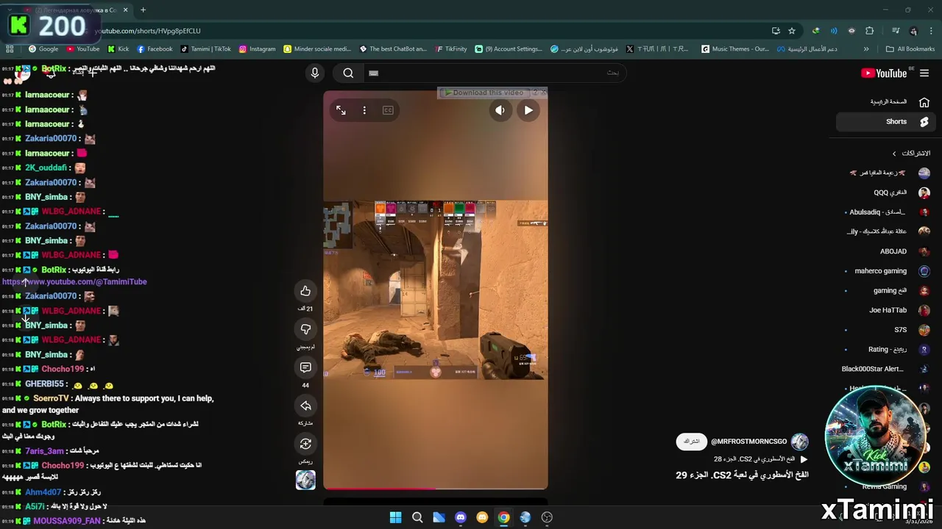Click MRFROSTMORNCSGO channel avatar
Viewport: 942px width, 529px height.
pos(799,441)
